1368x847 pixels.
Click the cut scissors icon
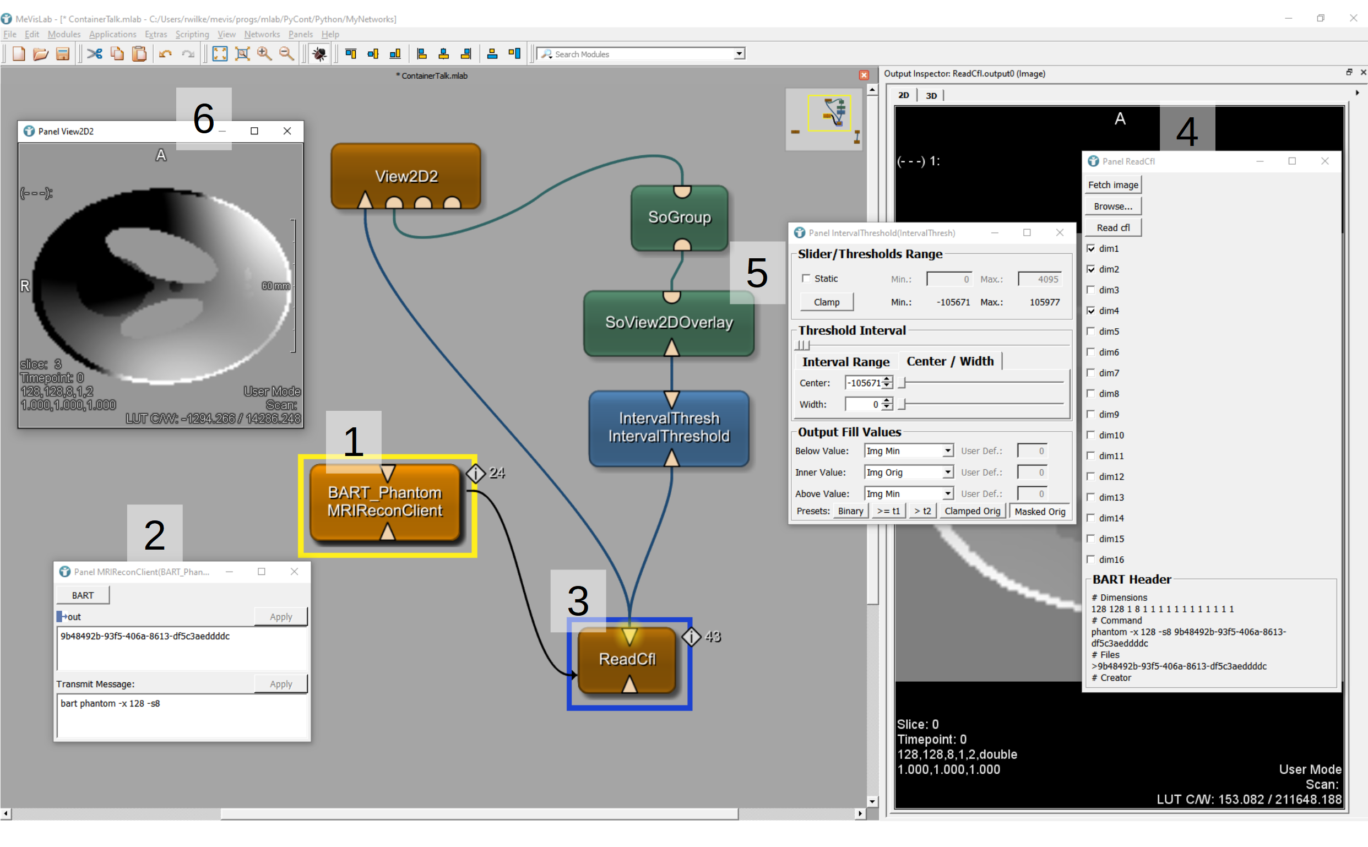click(95, 54)
